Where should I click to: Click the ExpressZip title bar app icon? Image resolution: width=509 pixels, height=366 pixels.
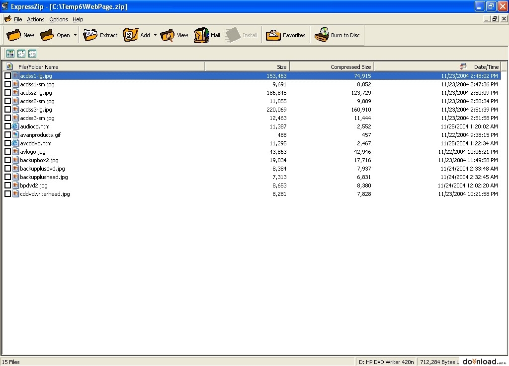pyautogui.click(x=4, y=6)
